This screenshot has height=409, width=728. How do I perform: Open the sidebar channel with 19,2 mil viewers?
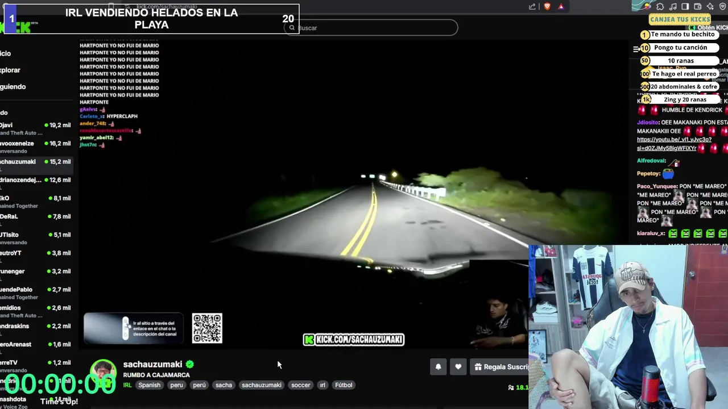coord(36,128)
